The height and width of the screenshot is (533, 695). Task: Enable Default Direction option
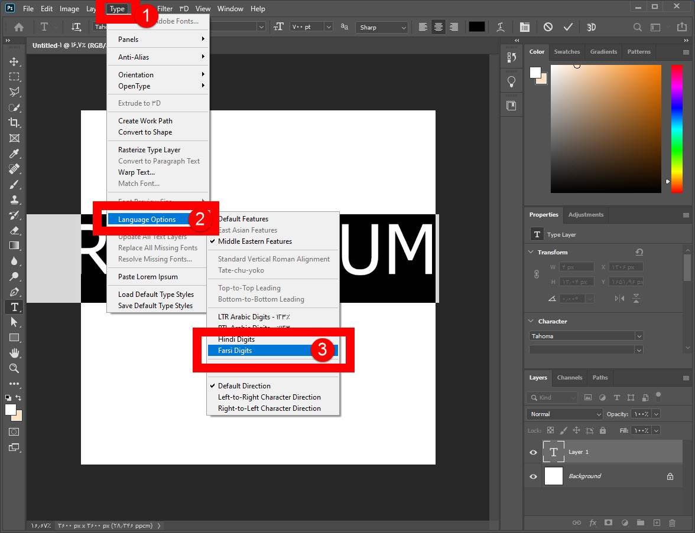[x=244, y=386]
